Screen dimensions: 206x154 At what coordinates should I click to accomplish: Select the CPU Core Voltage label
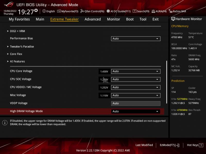coord(21,71)
